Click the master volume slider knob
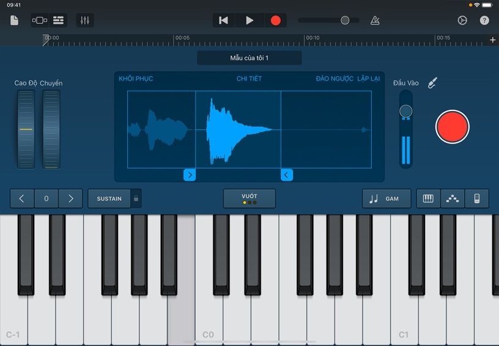The width and height of the screenshot is (499, 346). 345,20
